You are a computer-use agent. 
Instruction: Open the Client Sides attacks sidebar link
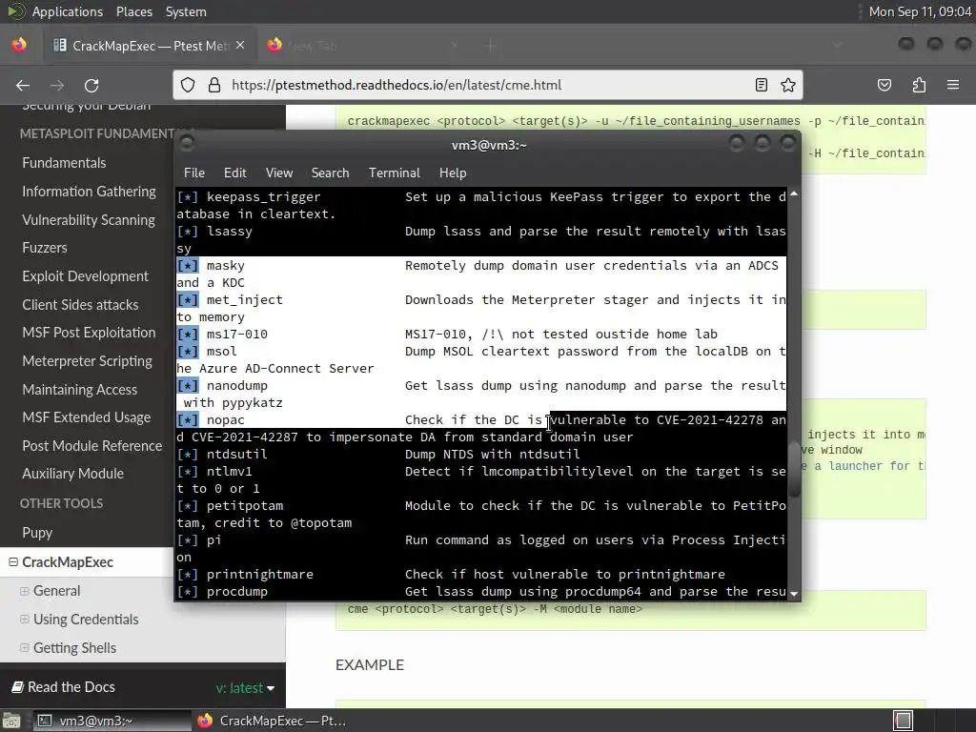click(80, 305)
